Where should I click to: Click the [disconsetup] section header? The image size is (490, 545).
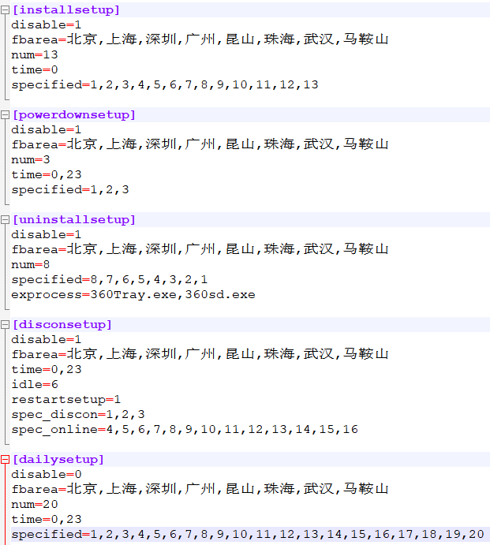point(62,325)
